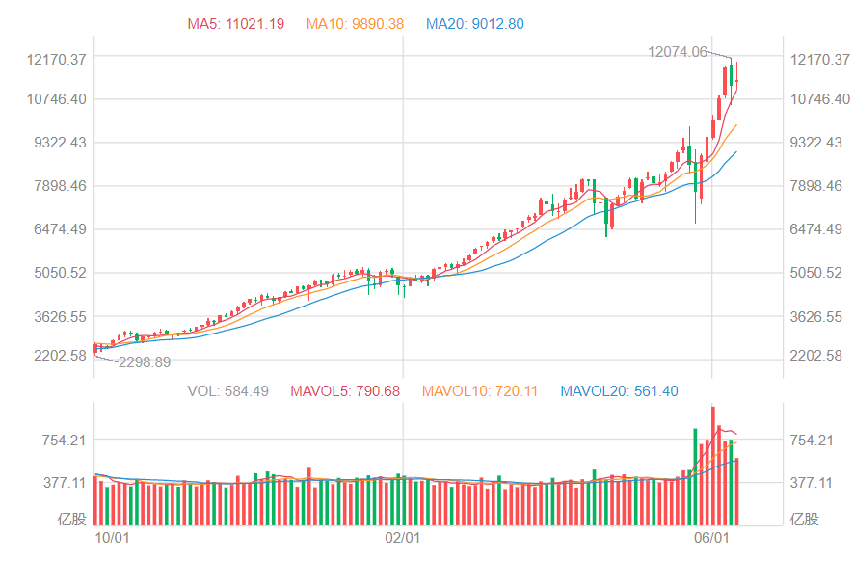Click the blue MA20 9012.80 label
Screen dimensions: 854x561
475,24
